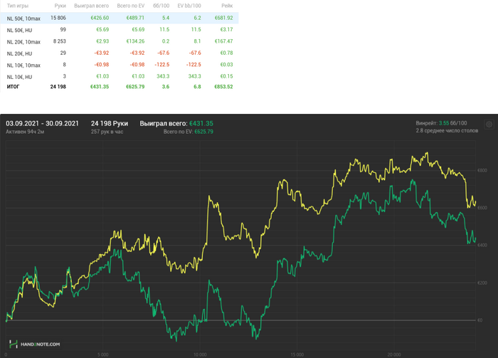Sort by 'Рейк' column header

point(227,6)
